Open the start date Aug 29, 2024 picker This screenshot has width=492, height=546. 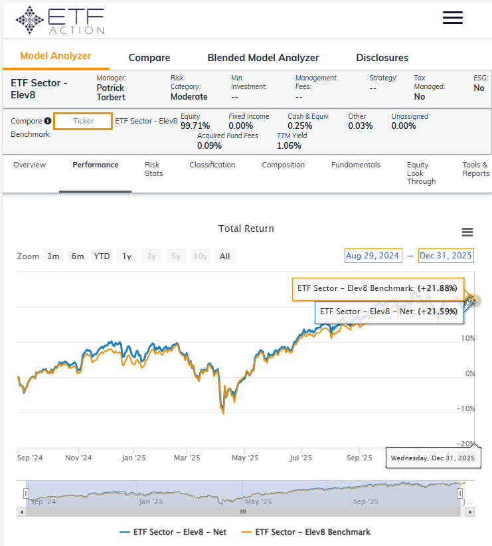372,256
